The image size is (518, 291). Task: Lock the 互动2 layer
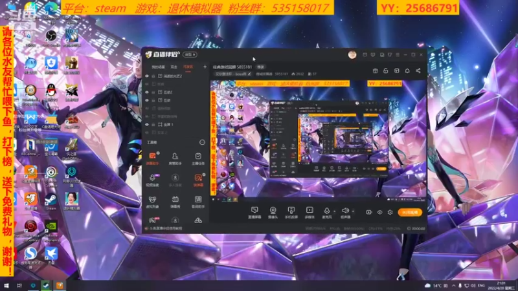[x=153, y=92]
